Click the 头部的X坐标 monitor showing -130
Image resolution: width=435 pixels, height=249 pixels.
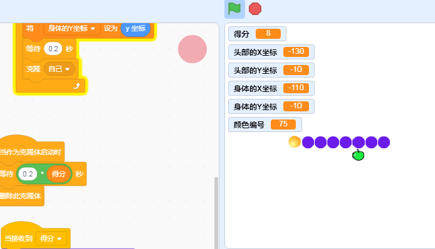pyautogui.click(x=271, y=52)
